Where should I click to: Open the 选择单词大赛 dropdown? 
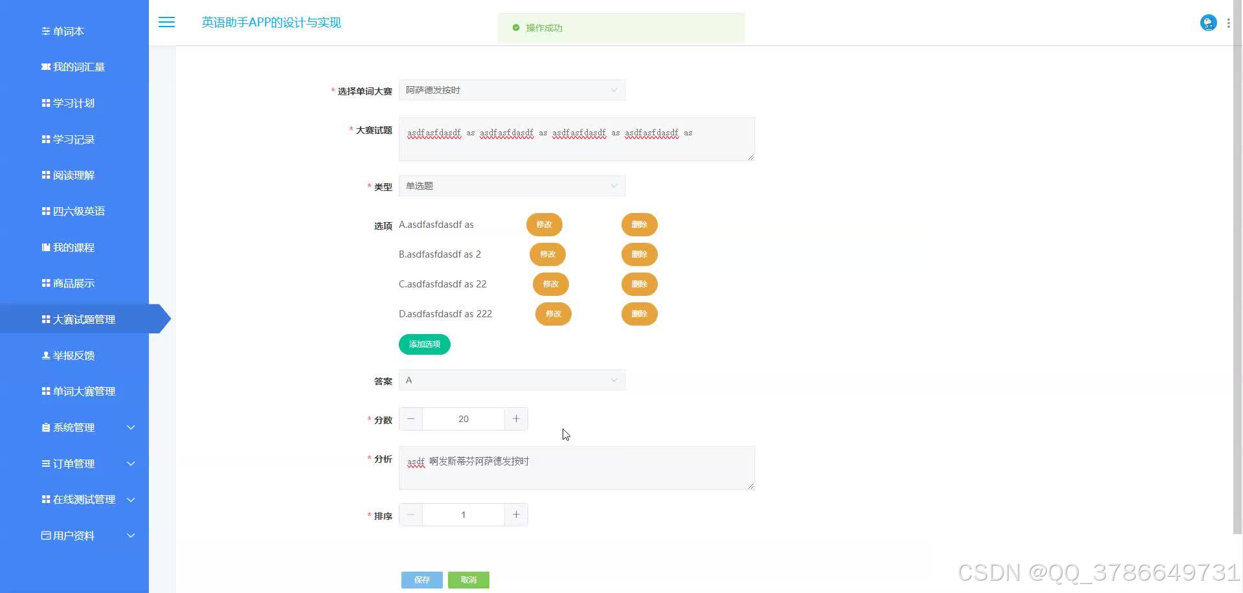pos(512,90)
